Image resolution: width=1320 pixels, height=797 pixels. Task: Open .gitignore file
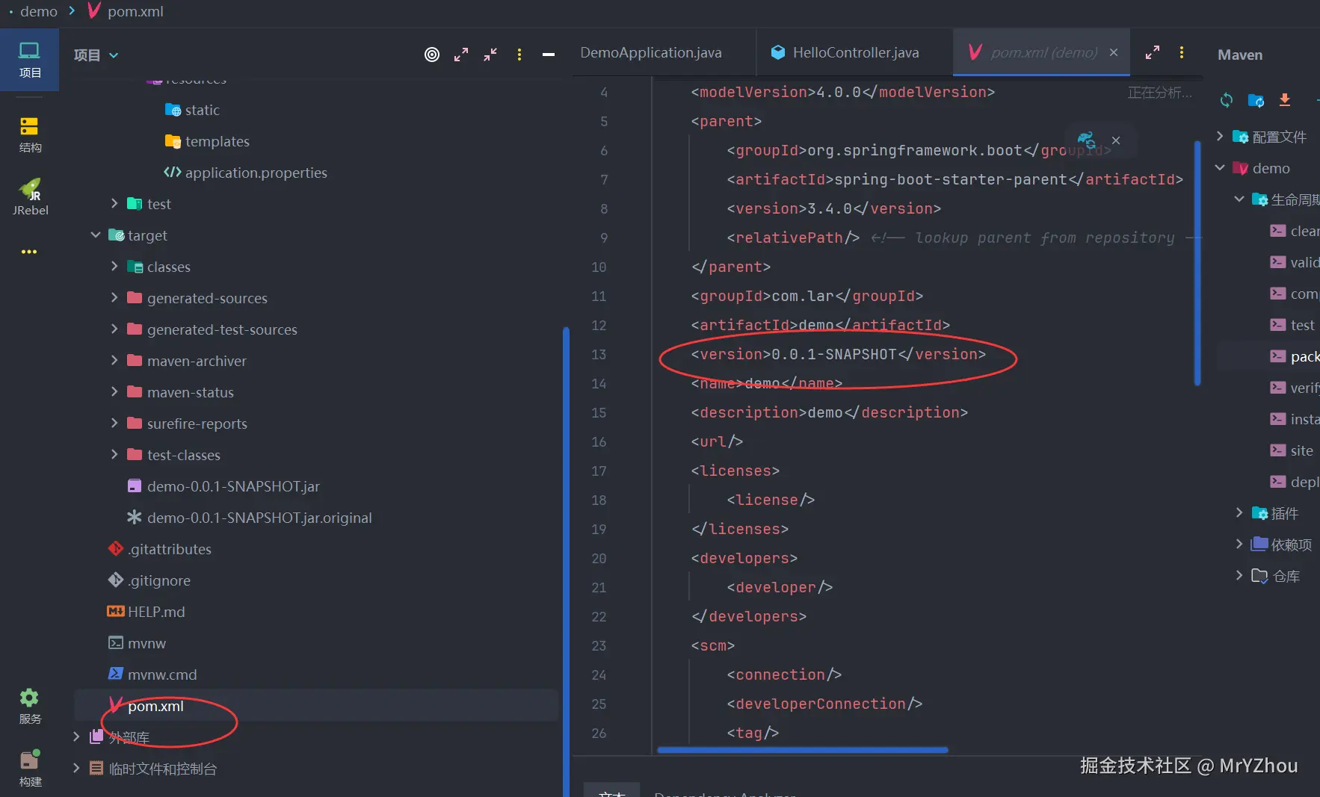coord(149,580)
